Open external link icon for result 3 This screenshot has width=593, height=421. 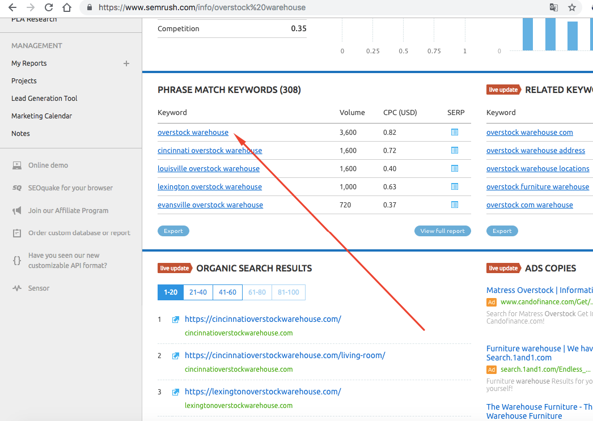point(176,392)
